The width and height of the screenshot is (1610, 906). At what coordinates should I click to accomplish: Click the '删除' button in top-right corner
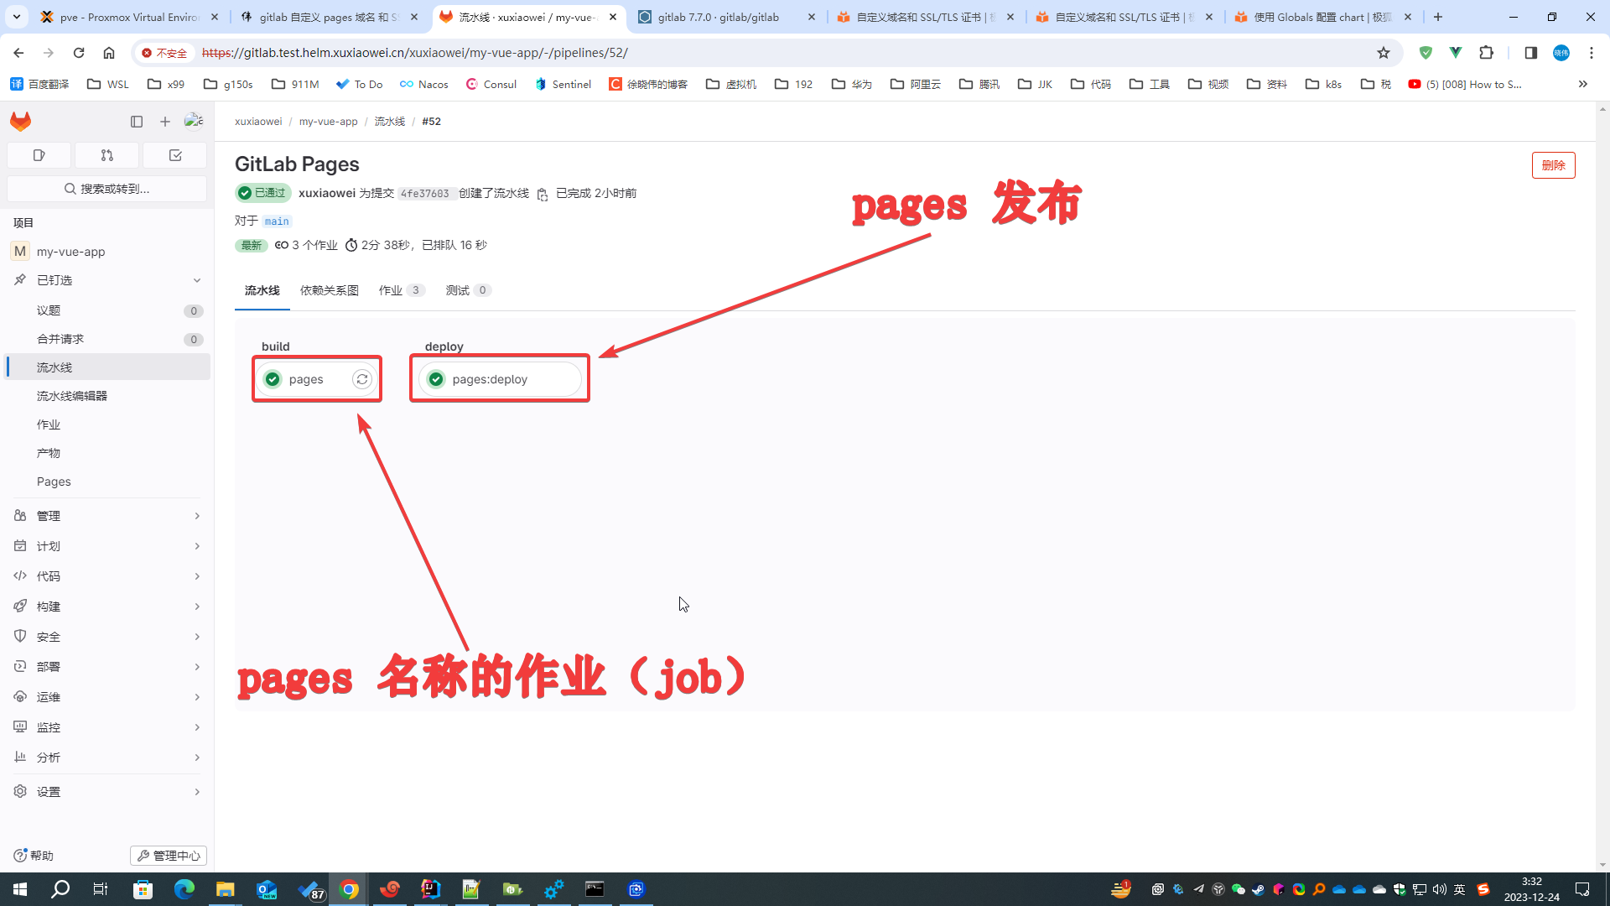tap(1552, 164)
